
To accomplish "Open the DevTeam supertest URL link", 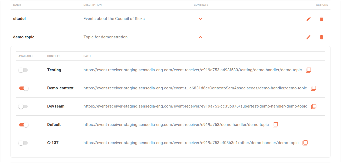I will coord(195,106).
